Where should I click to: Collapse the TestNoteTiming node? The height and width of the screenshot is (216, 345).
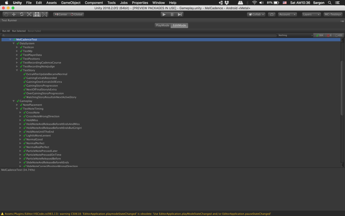[x=17, y=109]
